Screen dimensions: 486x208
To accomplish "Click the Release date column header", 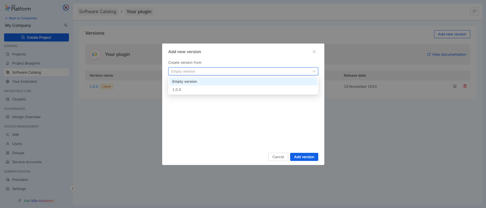I will pyautogui.click(x=354, y=75).
